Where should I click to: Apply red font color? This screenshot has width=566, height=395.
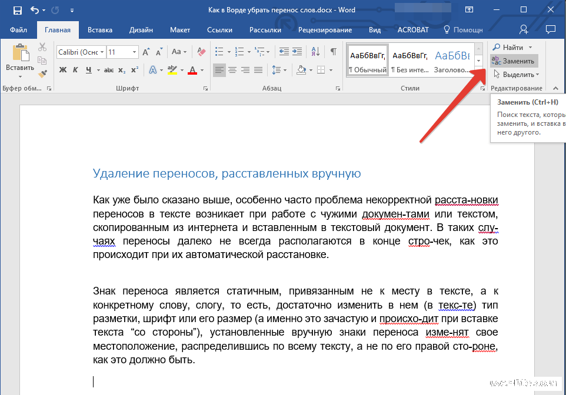click(192, 70)
